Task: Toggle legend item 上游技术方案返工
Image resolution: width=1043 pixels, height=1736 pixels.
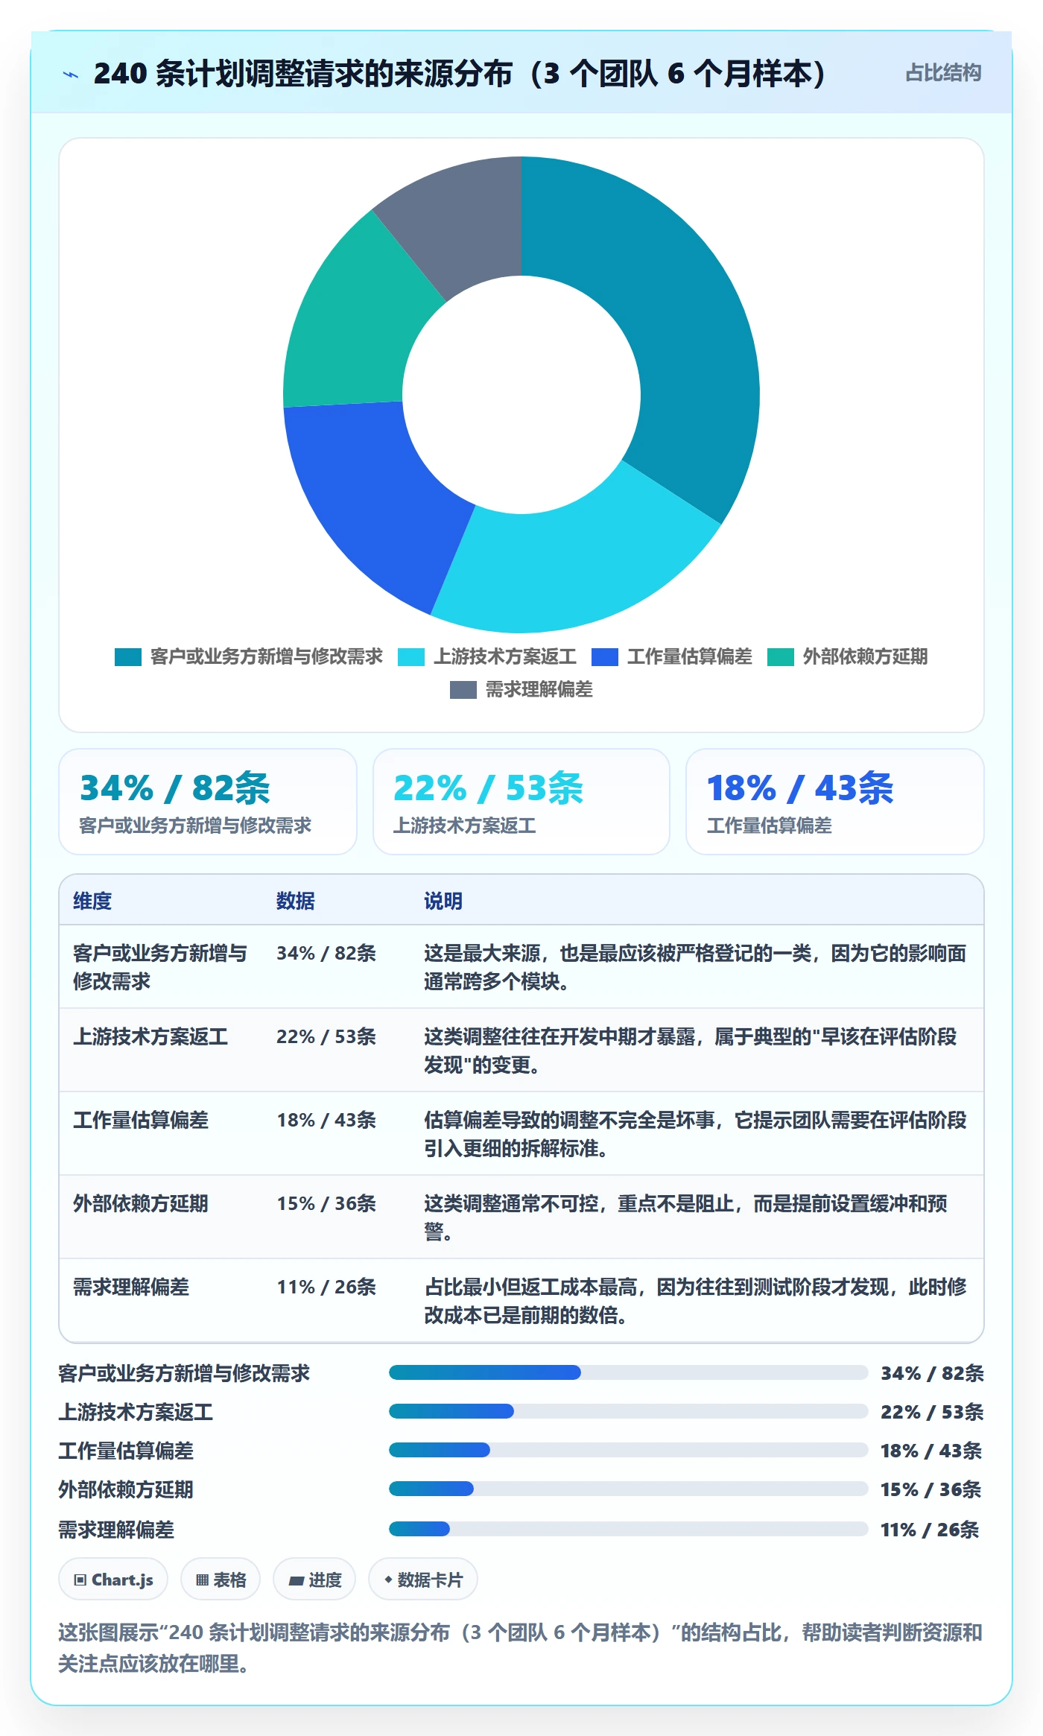Action: tap(487, 656)
